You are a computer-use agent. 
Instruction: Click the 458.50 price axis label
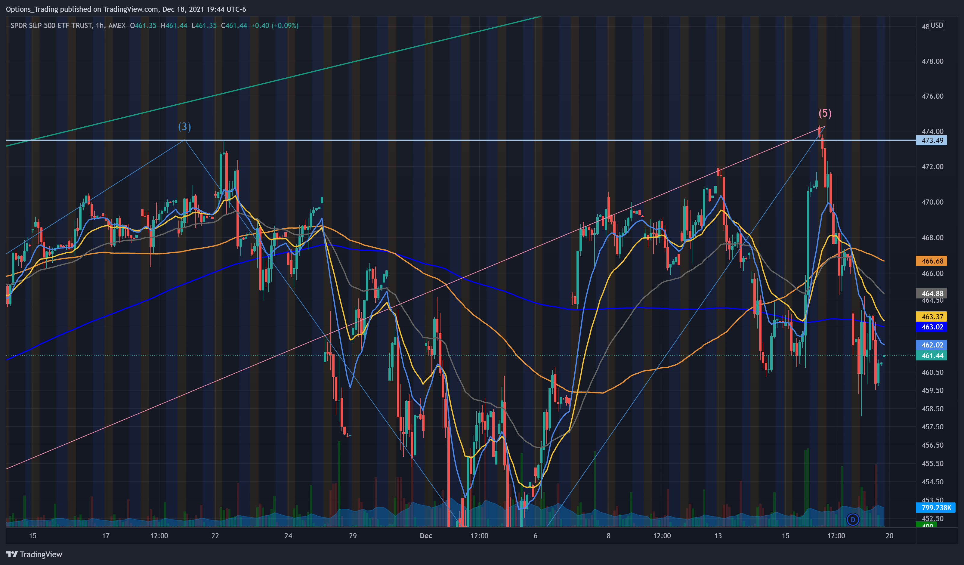(932, 409)
